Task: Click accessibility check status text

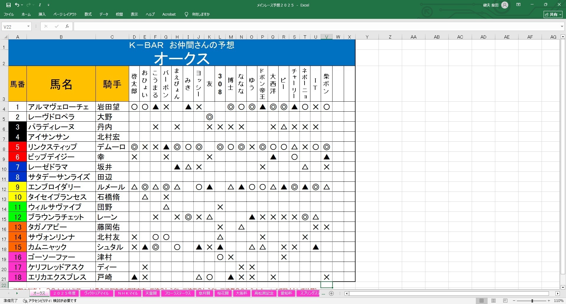Action: click(x=50, y=301)
